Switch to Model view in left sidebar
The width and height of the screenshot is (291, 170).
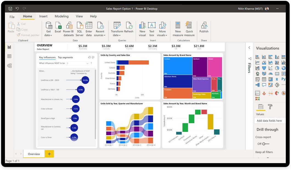pos(9,65)
